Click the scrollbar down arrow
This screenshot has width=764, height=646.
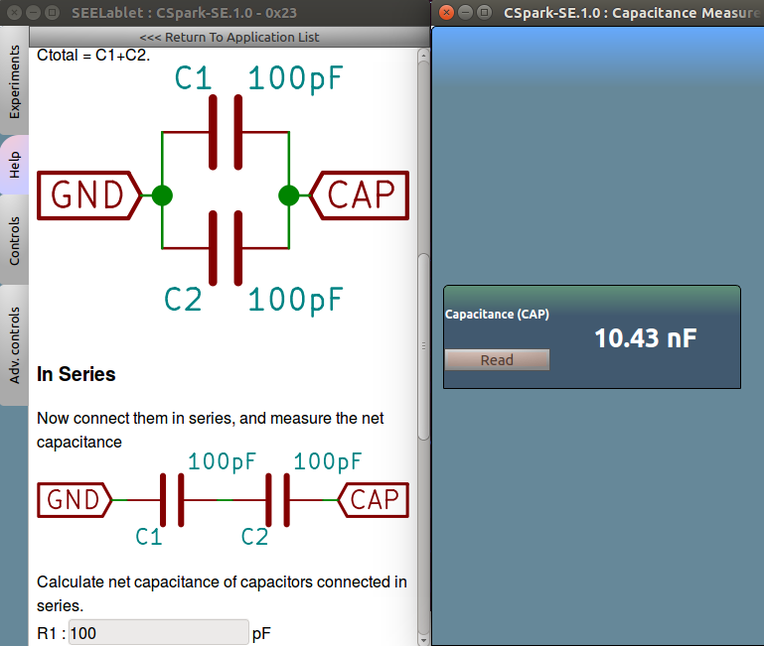click(423, 640)
